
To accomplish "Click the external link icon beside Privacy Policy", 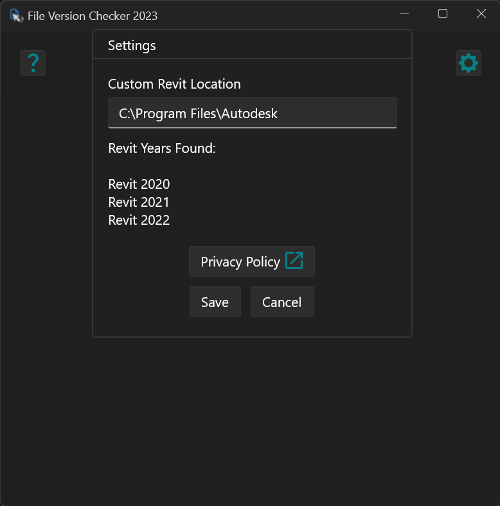I will (294, 261).
